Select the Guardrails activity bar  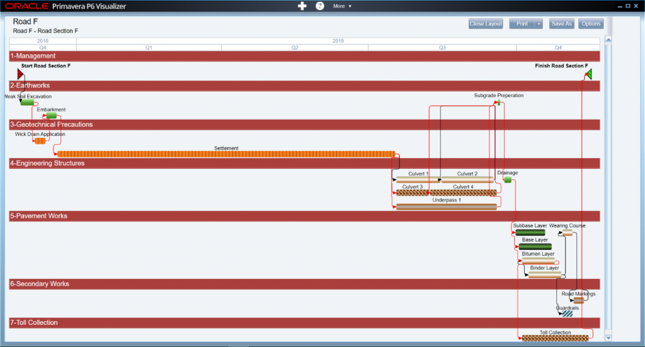[568, 314]
